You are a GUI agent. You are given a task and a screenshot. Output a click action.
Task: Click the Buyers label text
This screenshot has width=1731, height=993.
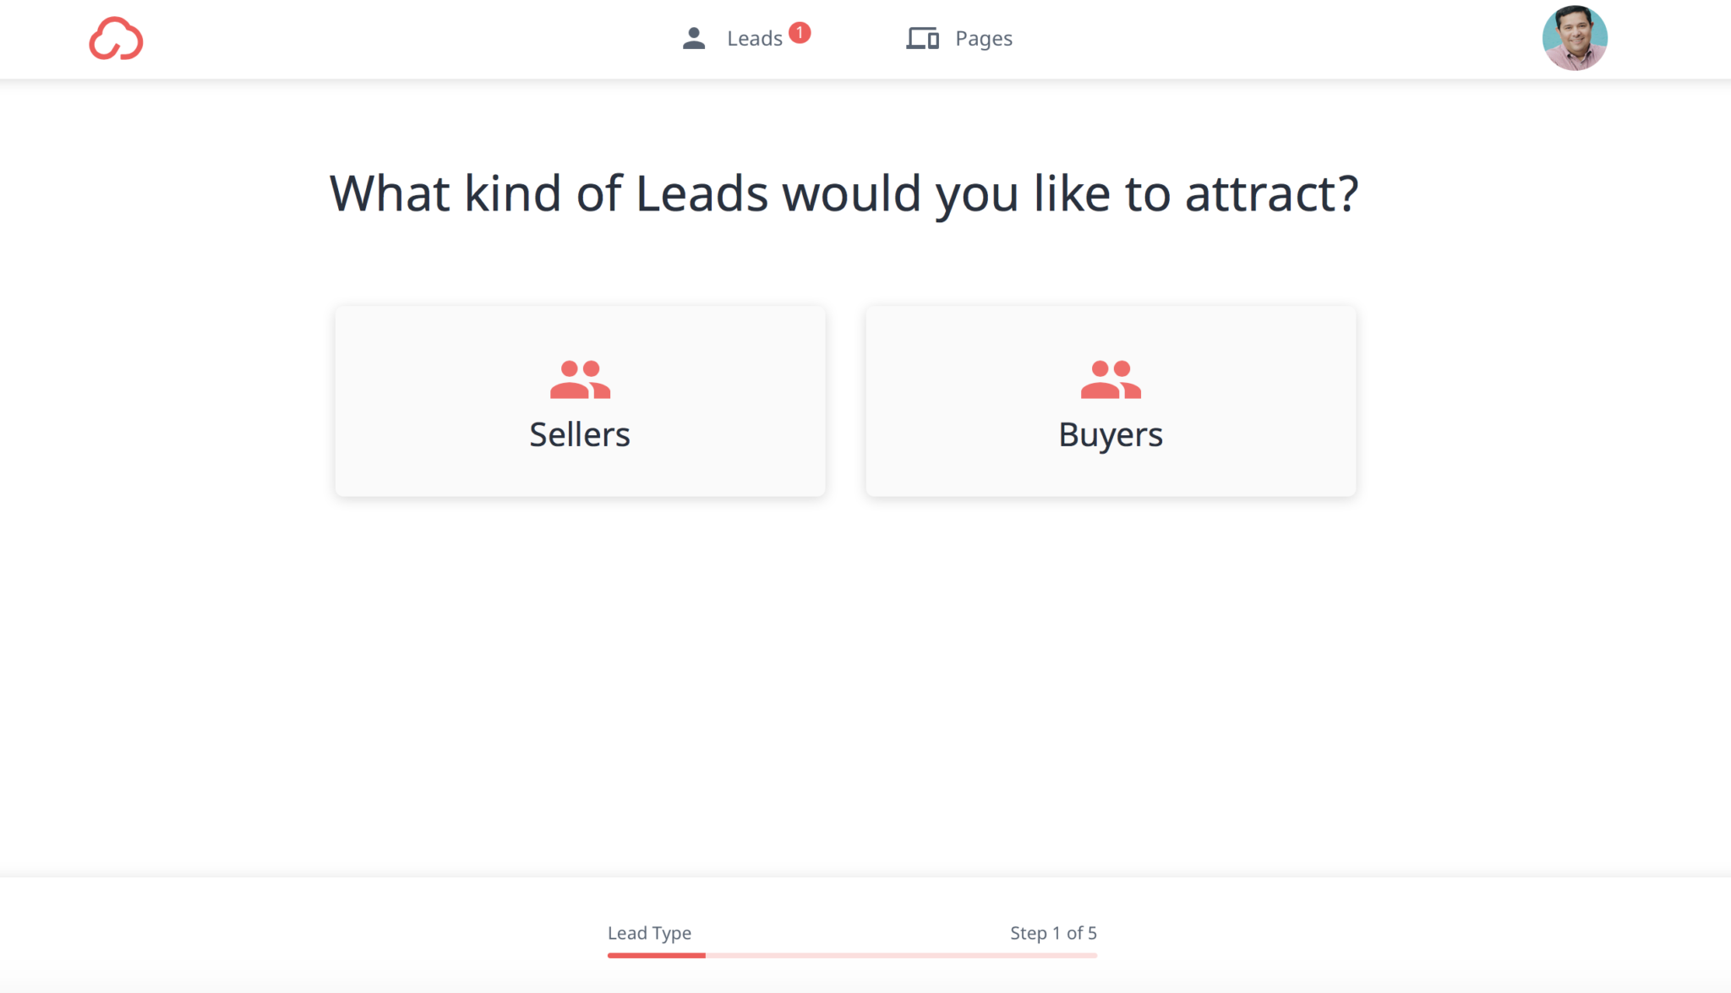1111,435
